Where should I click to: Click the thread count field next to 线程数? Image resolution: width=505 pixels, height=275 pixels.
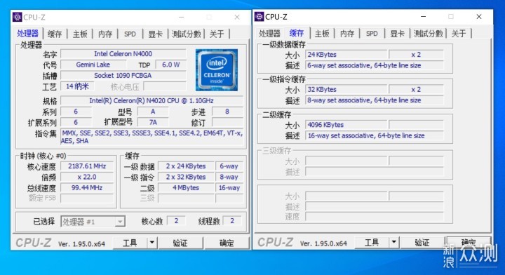(x=232, y=221)
